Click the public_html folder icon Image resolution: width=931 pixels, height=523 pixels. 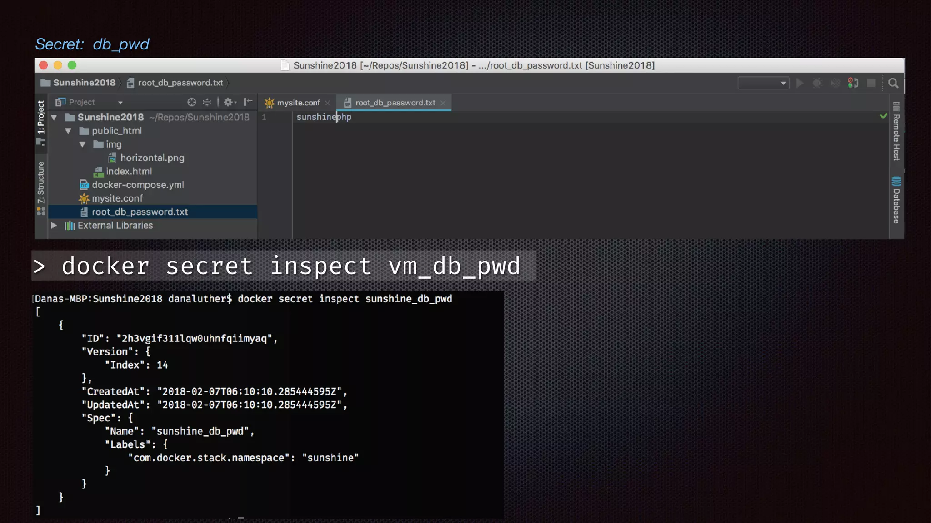click(x=84, y=131)
